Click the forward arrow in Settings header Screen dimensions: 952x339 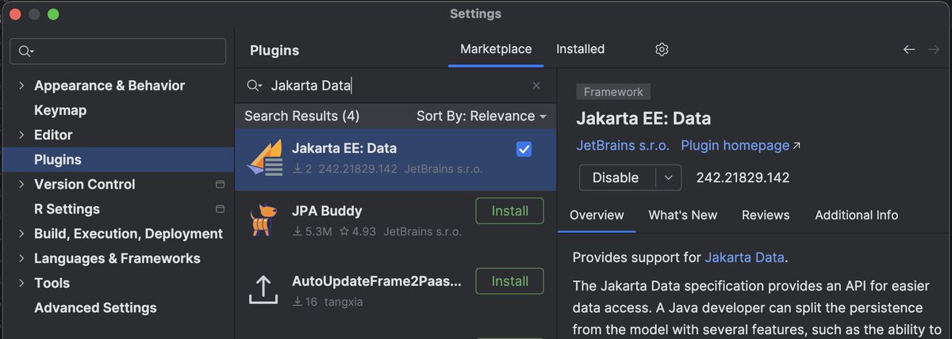coord(934,49)
